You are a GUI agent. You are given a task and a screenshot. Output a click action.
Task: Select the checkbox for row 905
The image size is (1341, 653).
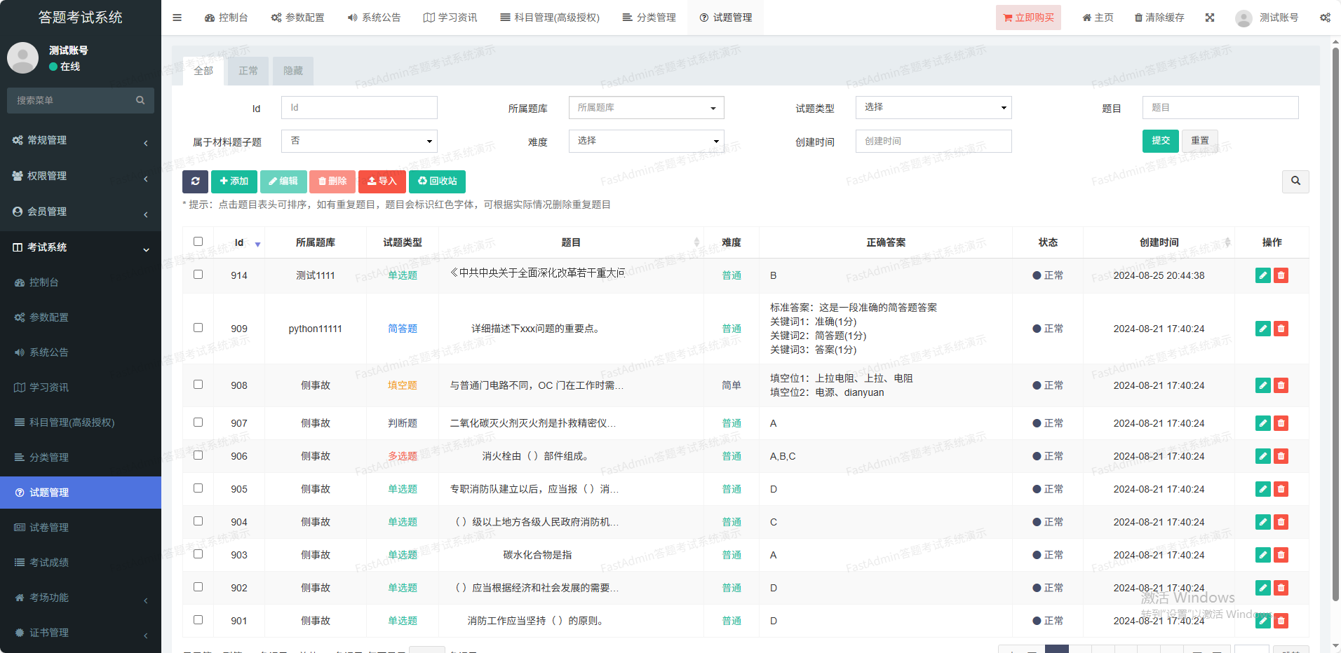tap(198, 488)
